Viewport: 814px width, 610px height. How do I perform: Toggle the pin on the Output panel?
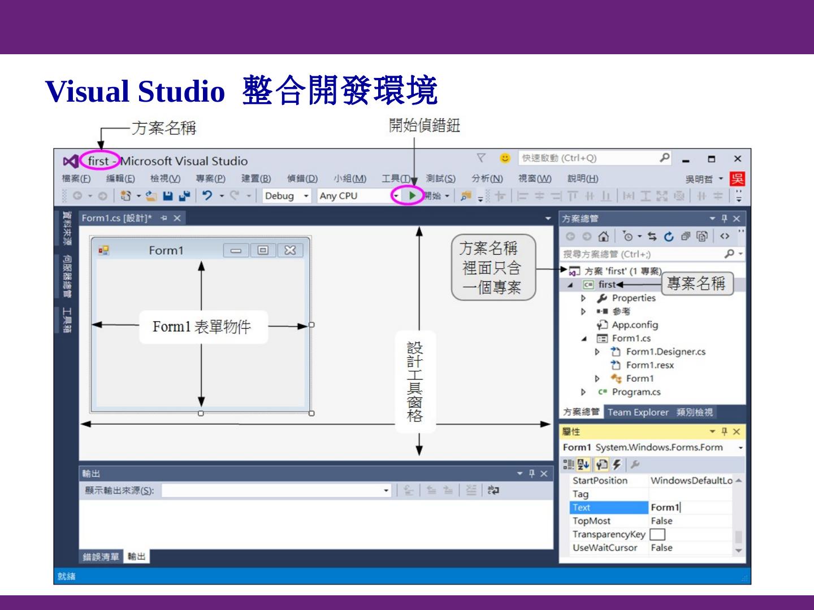point(531,473)
